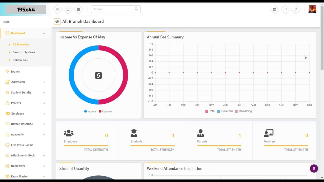Toggle the Expense legend item
Screen dimensions: 324x182
[x=105, y=111]
